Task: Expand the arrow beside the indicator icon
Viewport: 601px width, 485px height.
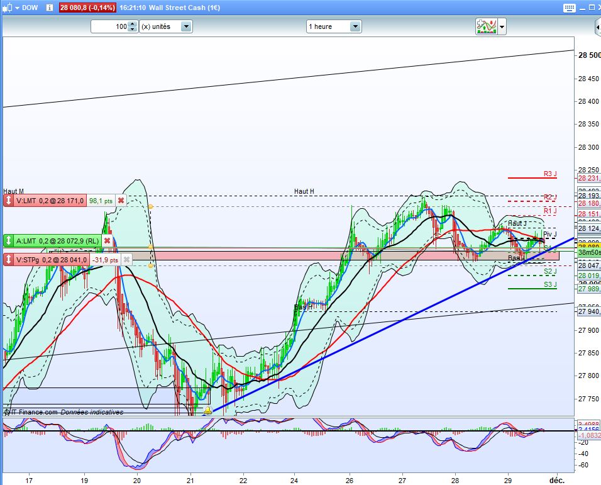Action: (x=502, y=27)
